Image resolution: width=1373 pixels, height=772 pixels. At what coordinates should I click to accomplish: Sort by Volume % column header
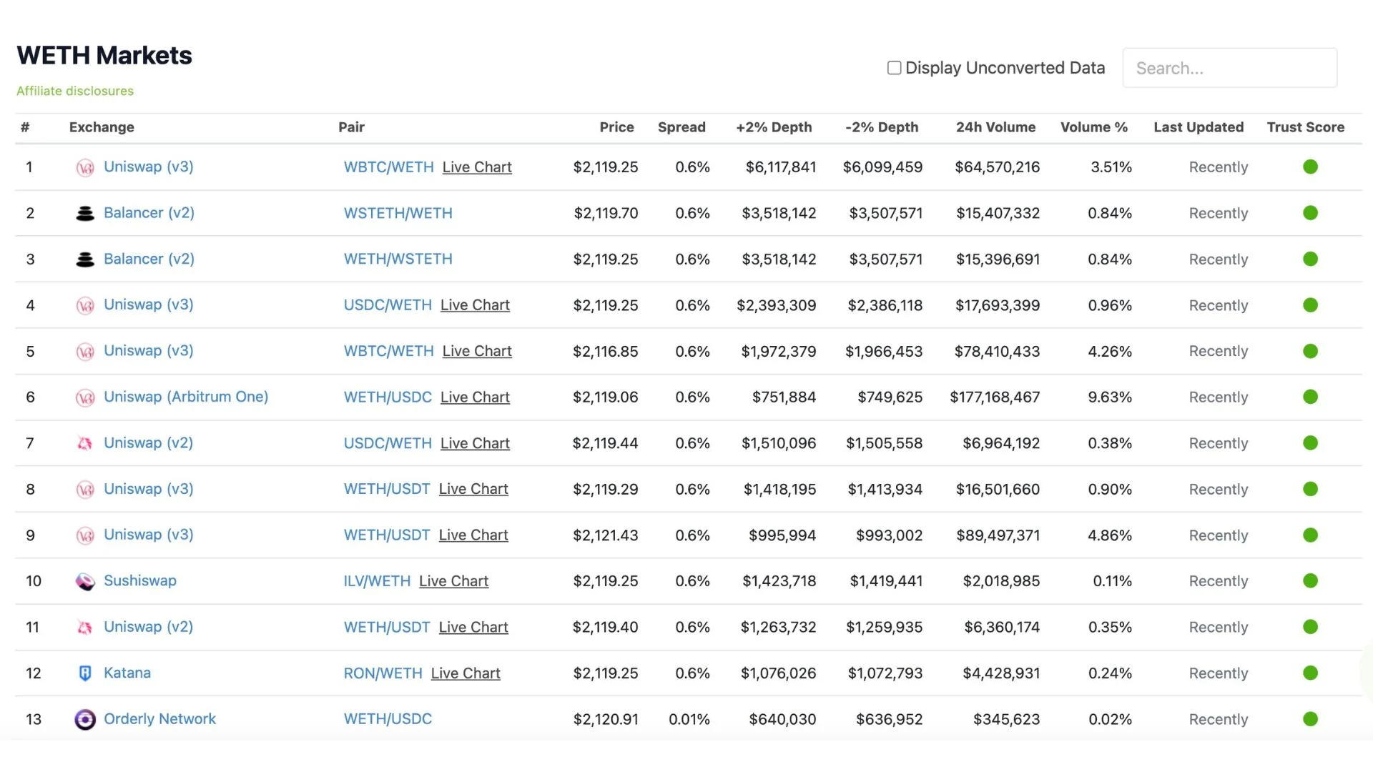tap(1094, 127)
